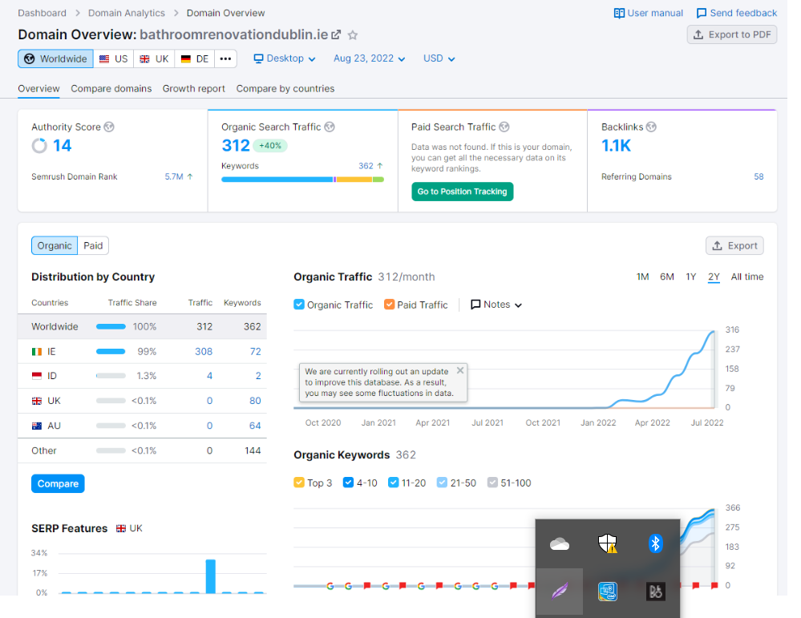Open the User manual book icon
Viewport: 801px width, 618px height.
click(x=619, y=14)
